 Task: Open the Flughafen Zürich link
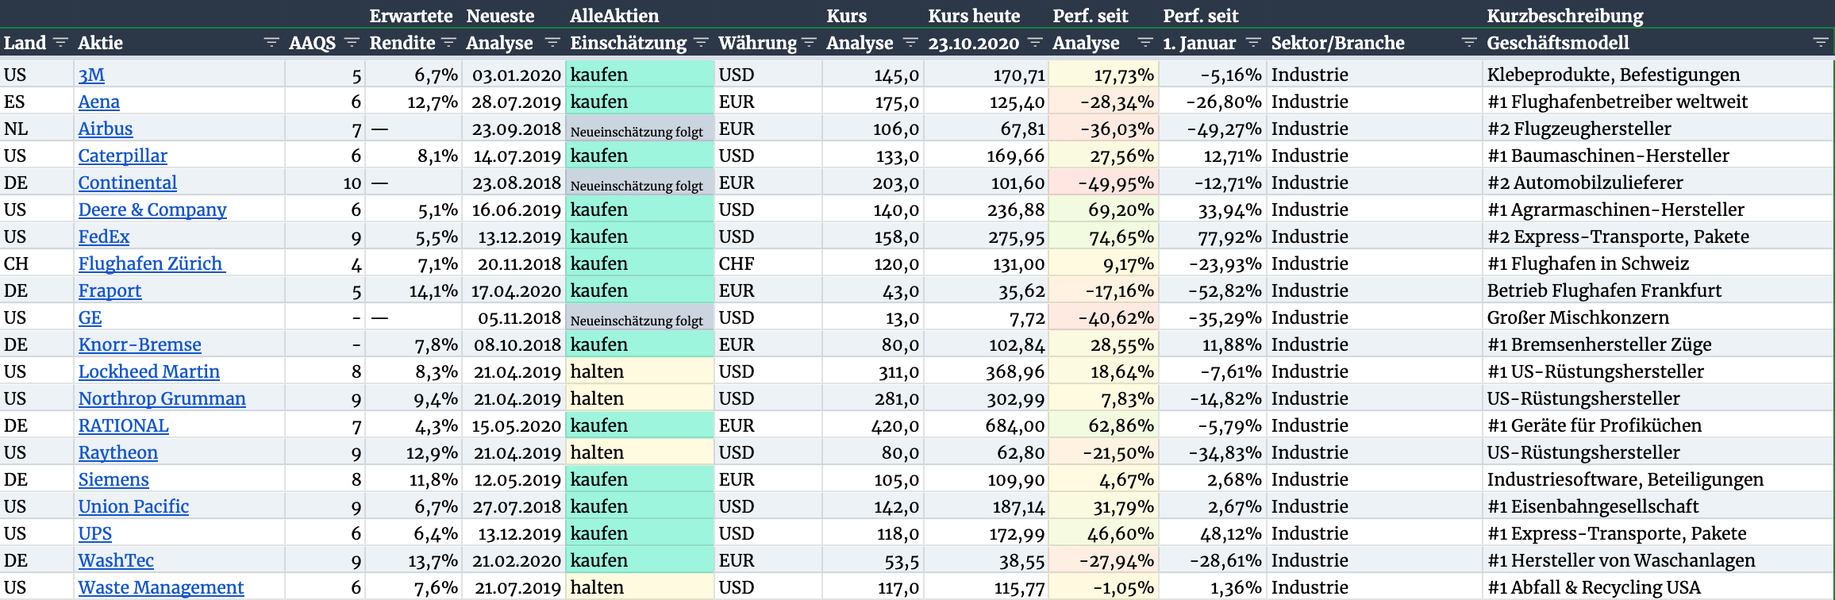tap(152, 263)
